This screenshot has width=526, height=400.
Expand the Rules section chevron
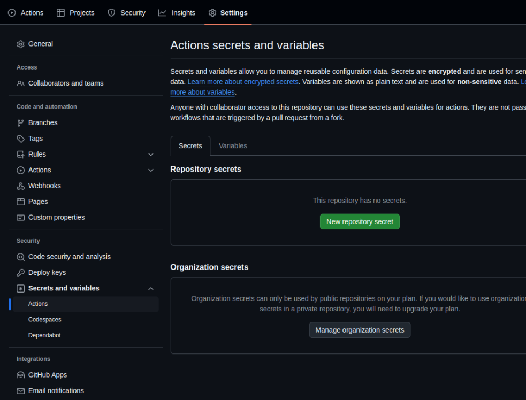coord(151,155)
